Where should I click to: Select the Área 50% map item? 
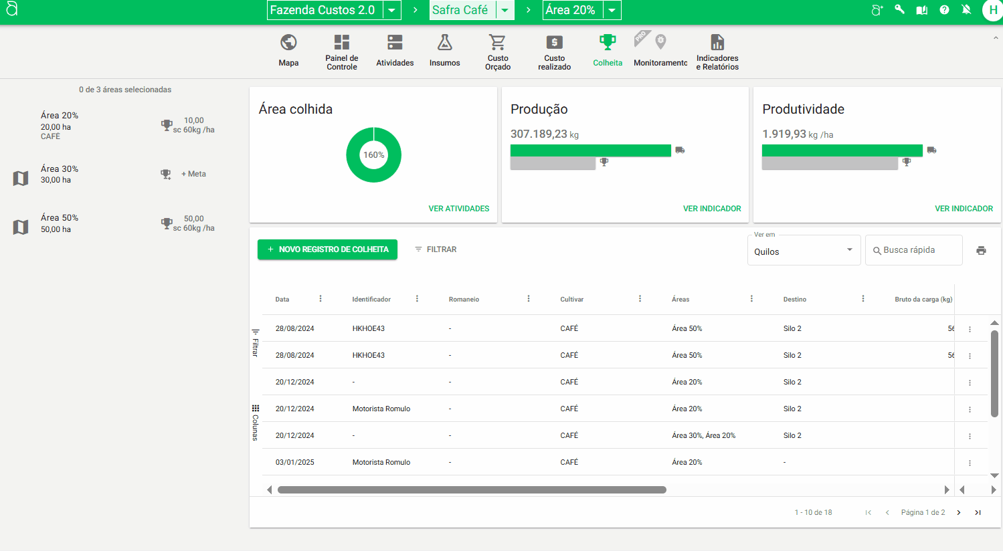point(21,227)
